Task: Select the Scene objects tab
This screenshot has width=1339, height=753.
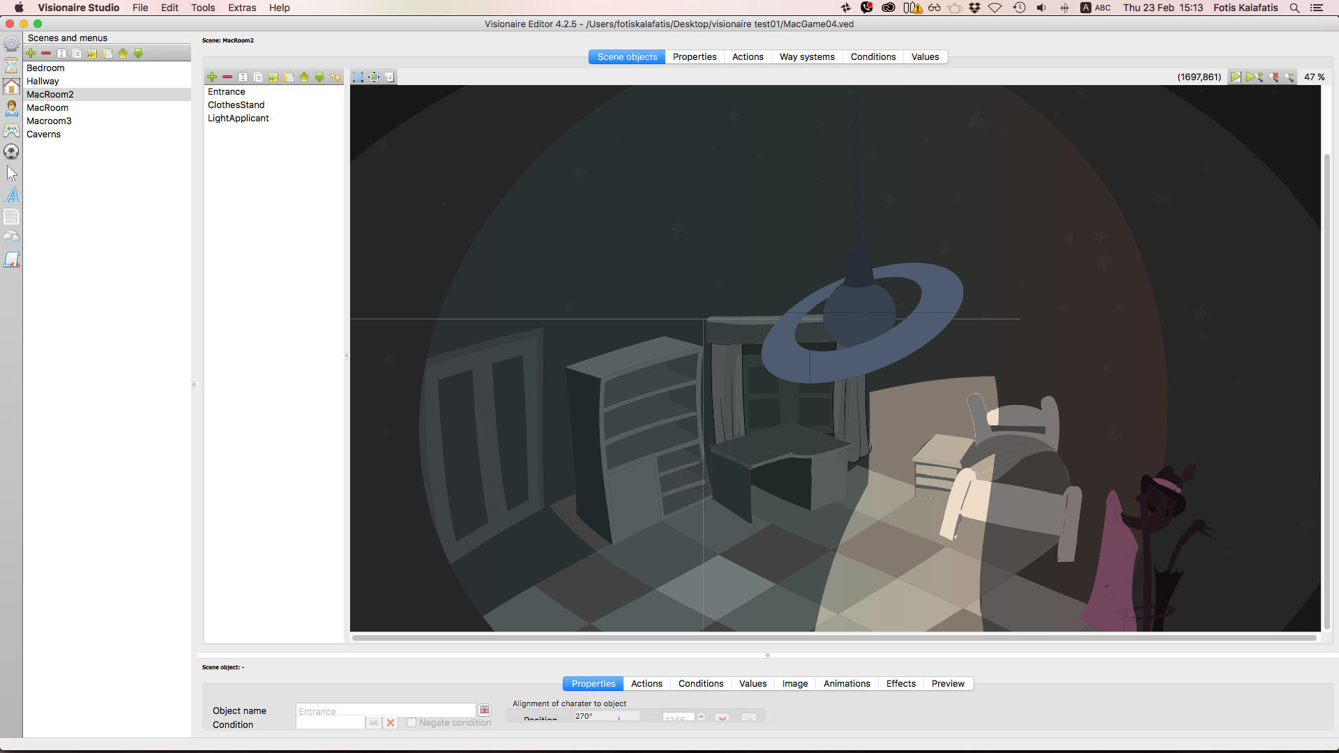Action: pyautogui.click(x=627, y=57)
